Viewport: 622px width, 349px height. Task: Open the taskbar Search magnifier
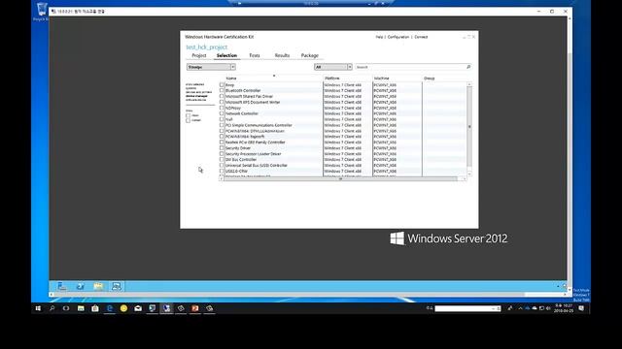pyautogui.click(x=52, y=308)
